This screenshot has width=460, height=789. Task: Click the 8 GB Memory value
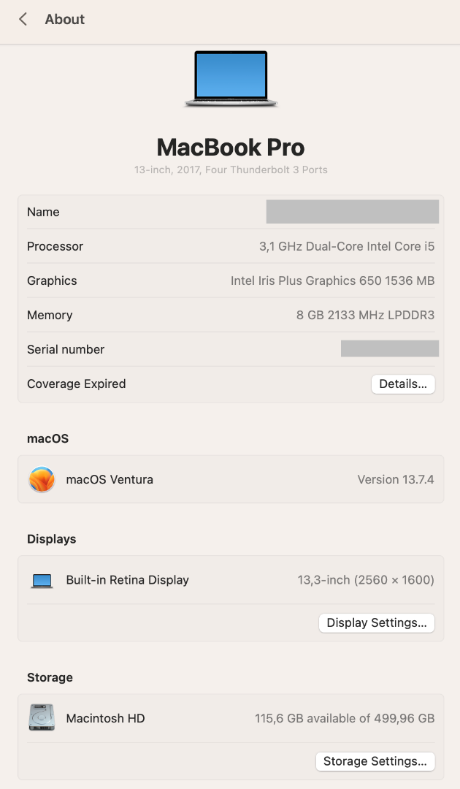366,315
